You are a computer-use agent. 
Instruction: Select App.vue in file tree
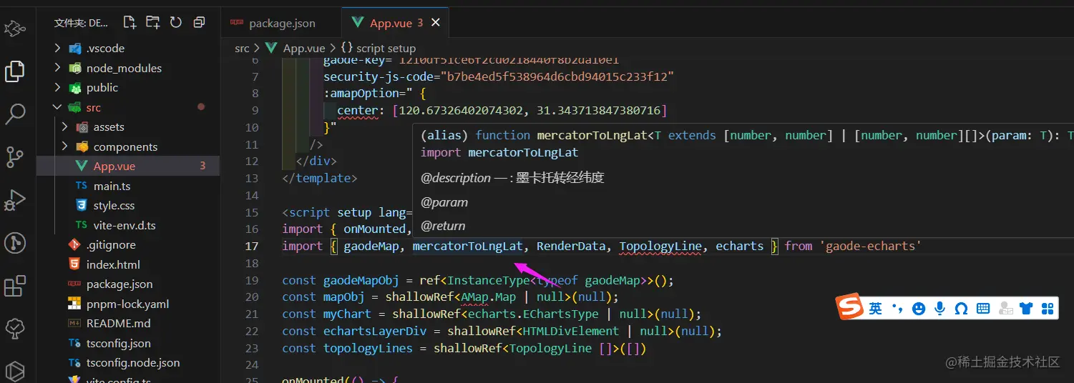pyautogui.click(x=129, y=166)
